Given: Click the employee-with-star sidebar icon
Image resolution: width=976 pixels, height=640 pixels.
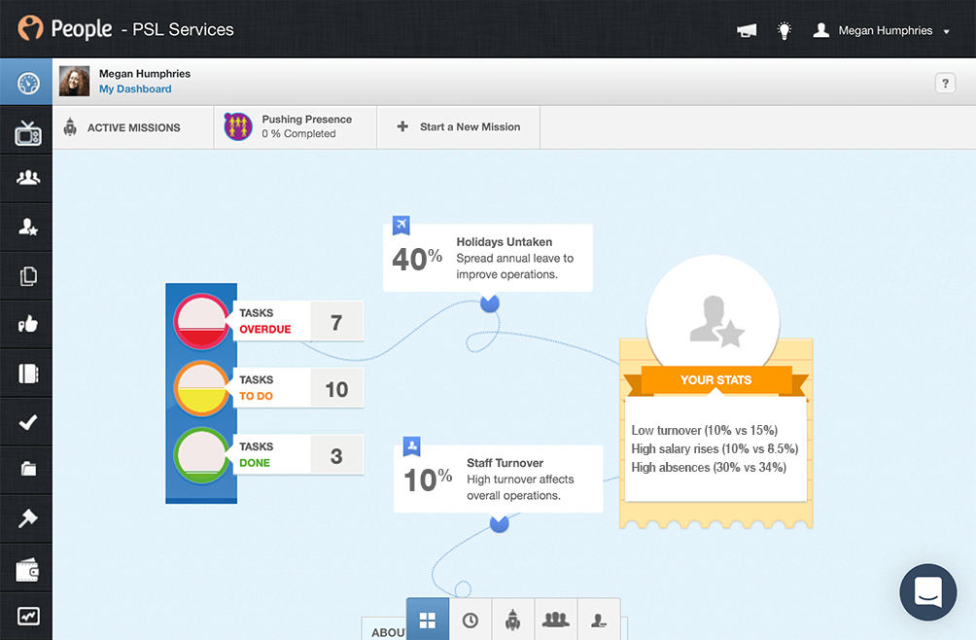Looking at the screenshot, I should tap(26, 227).
